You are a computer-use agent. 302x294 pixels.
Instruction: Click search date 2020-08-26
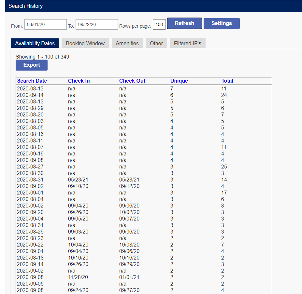click(x=30, y=232)
